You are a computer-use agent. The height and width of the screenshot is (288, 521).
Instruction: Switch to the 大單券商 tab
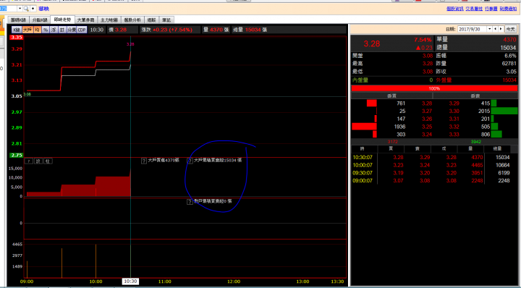85,20
